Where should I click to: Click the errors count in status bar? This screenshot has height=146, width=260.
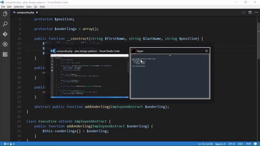point(6,144)
